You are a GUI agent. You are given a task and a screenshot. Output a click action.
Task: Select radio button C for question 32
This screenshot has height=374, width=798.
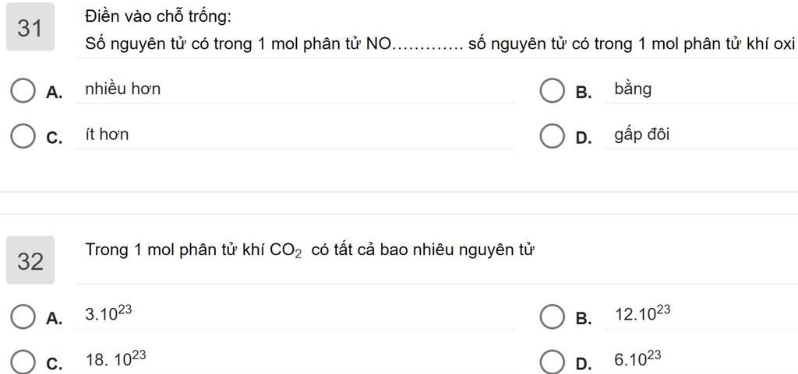click(23, 362)
